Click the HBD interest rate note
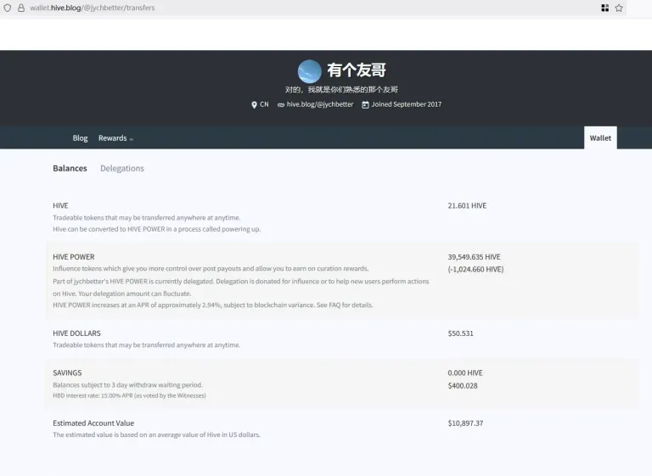 129,395
